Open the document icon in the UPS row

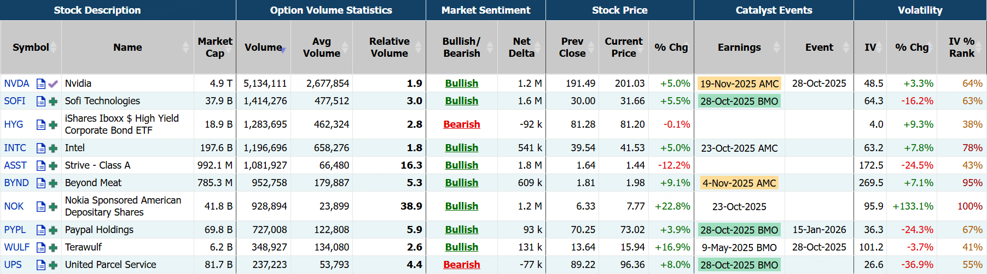(41, 265)
